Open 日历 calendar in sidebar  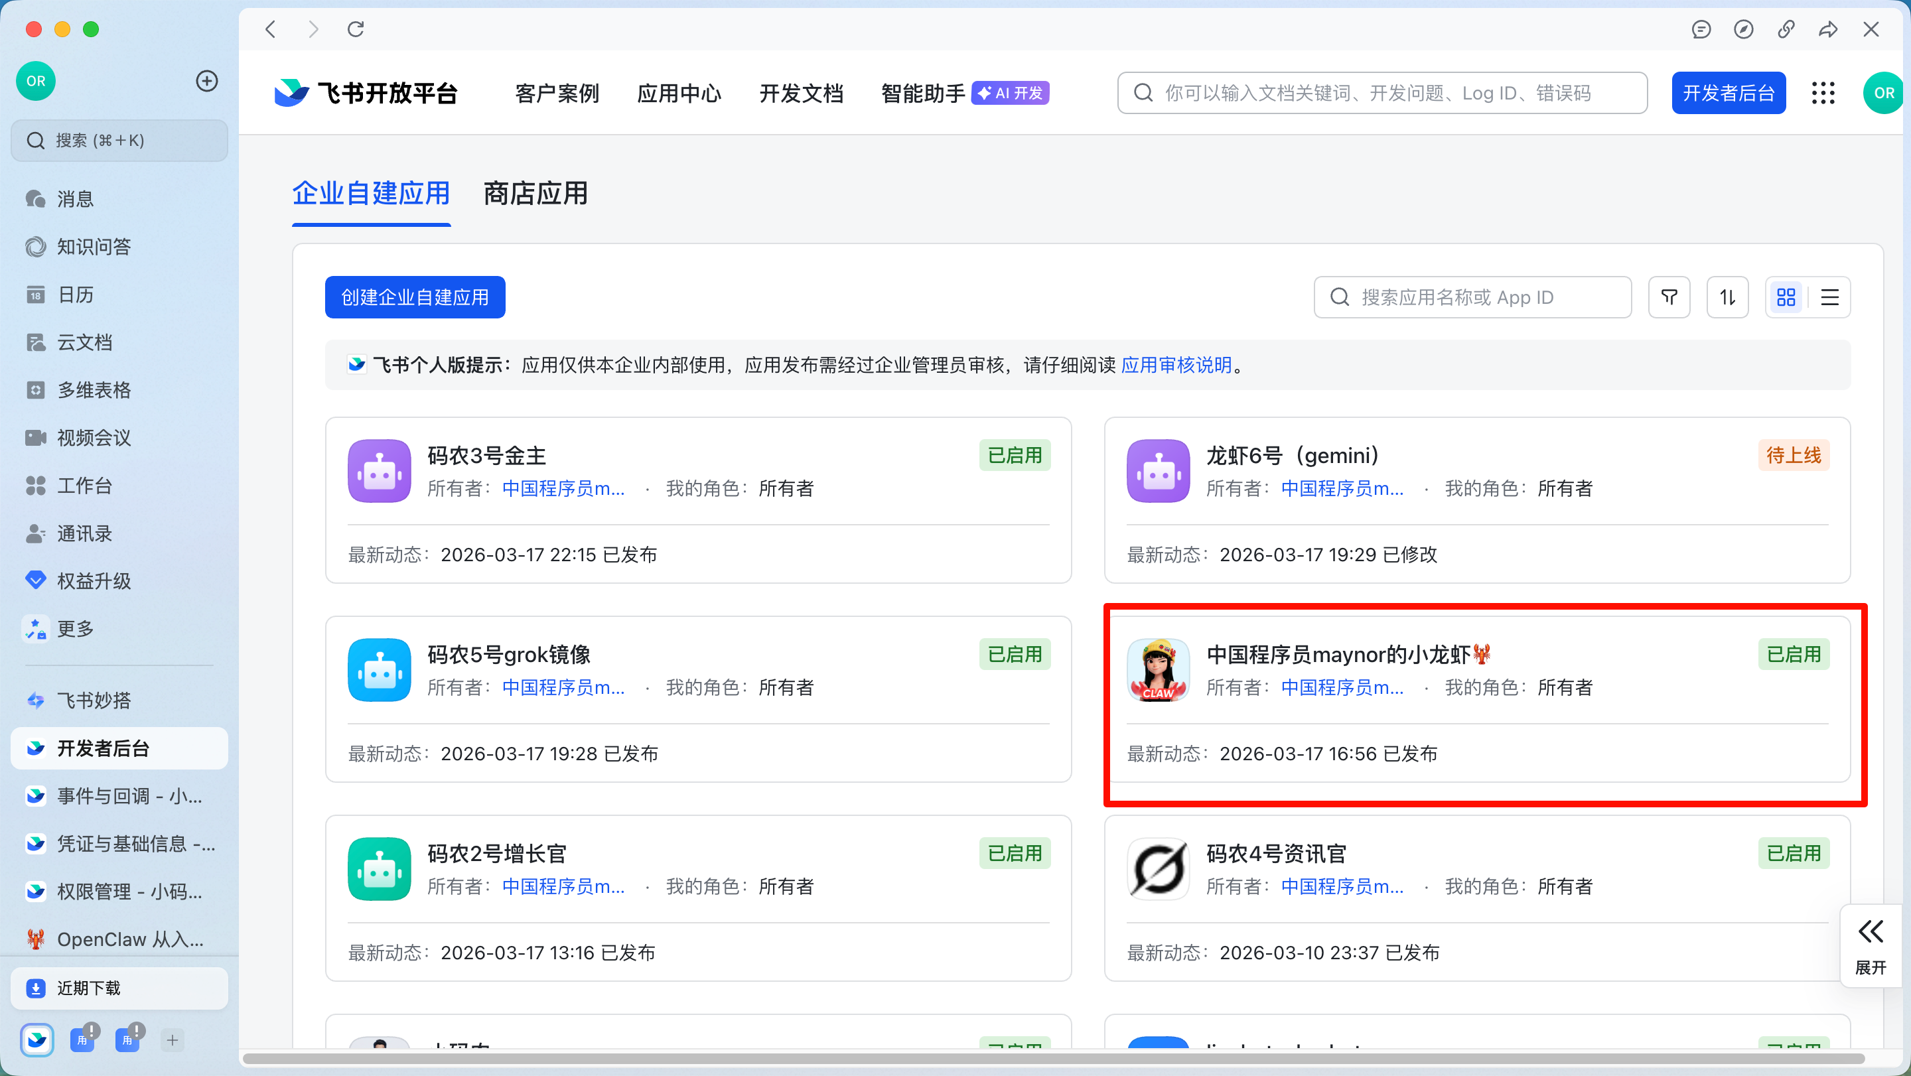click(x=74, y=295)
